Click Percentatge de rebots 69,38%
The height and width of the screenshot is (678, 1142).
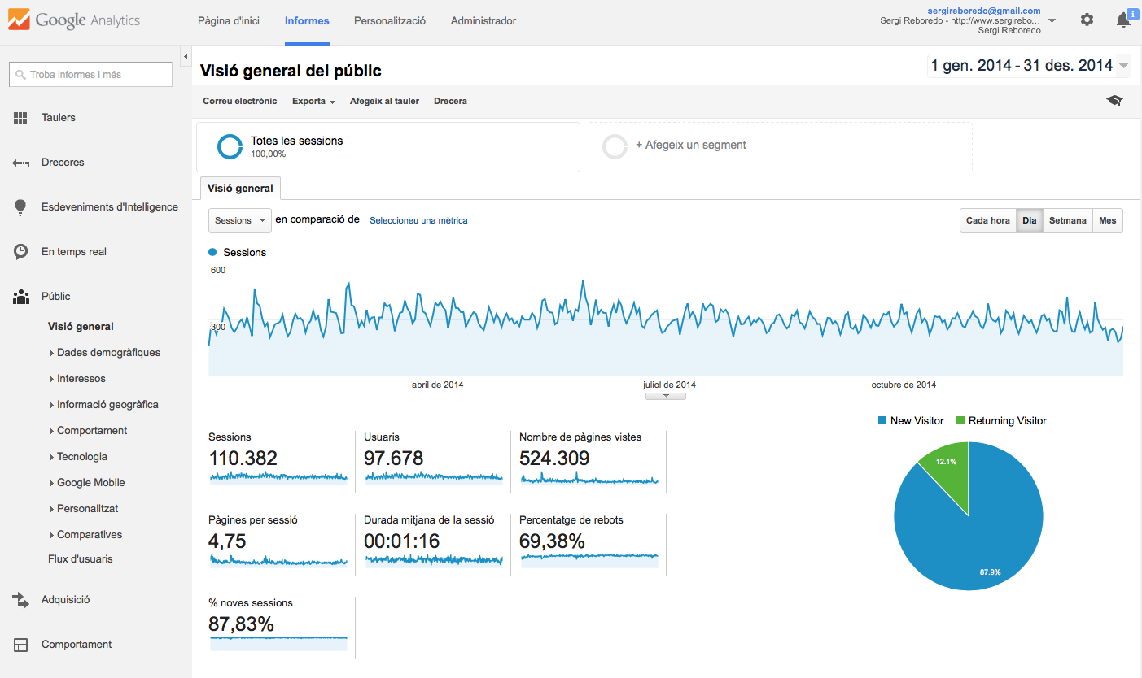[589, 541]
